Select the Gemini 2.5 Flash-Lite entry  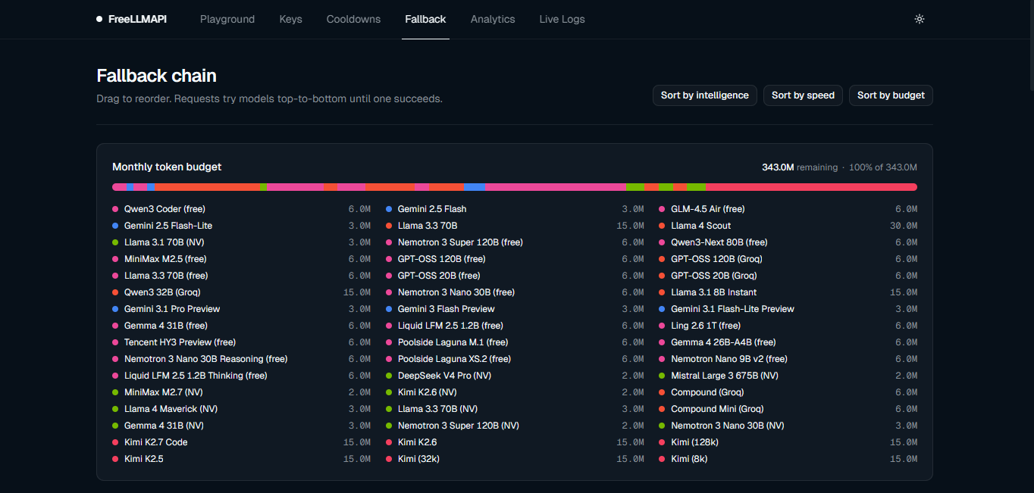[x=168, y=226]
